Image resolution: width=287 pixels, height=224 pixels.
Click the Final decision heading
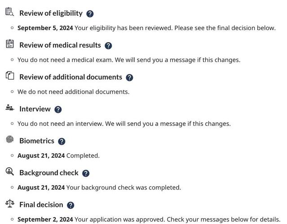point(41,205)
